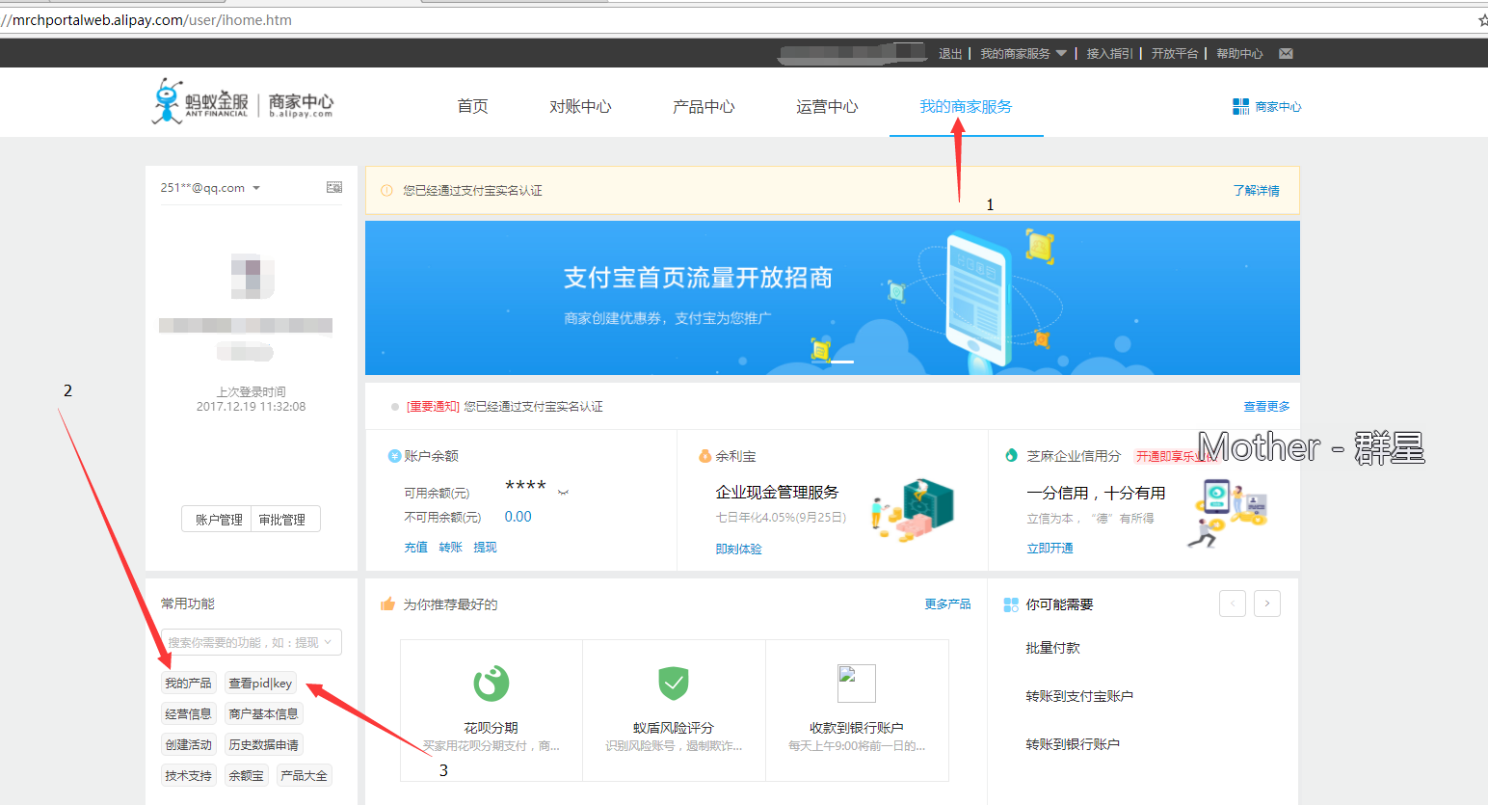Open 我的产品 shortcut
Screen dimensions: 1488x805
[188, 684]
